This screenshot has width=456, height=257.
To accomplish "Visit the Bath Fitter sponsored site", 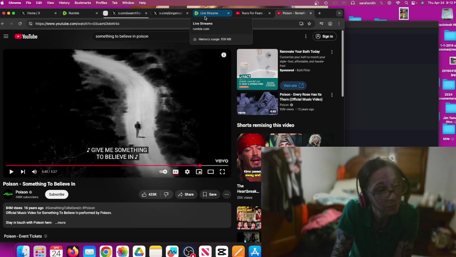I will click(293, 86).
